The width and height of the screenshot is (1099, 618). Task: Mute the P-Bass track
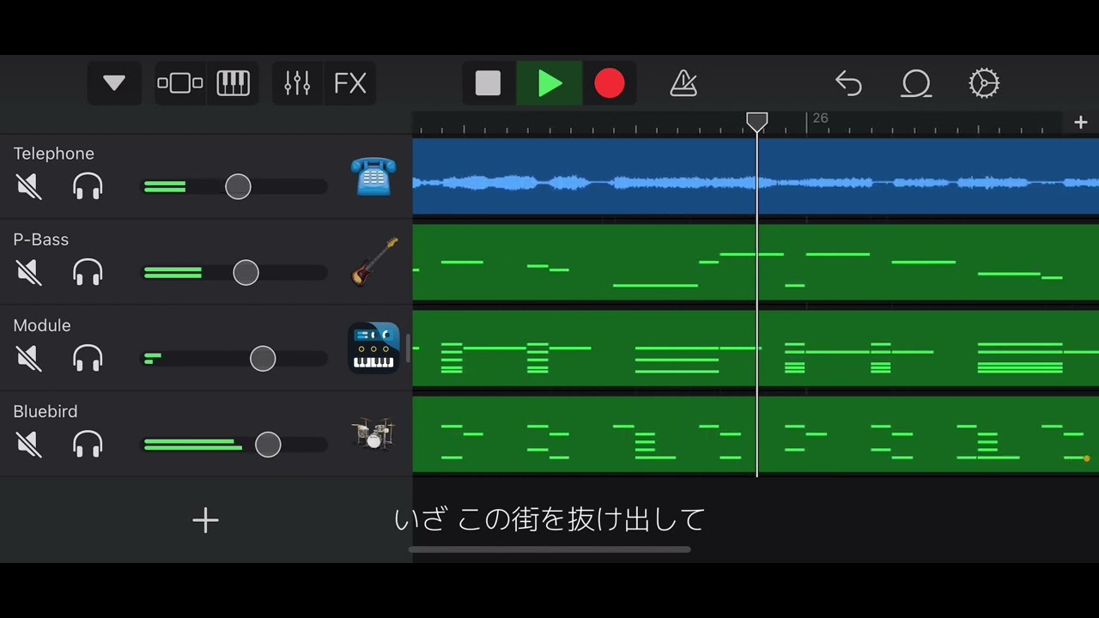click(29, 272)
